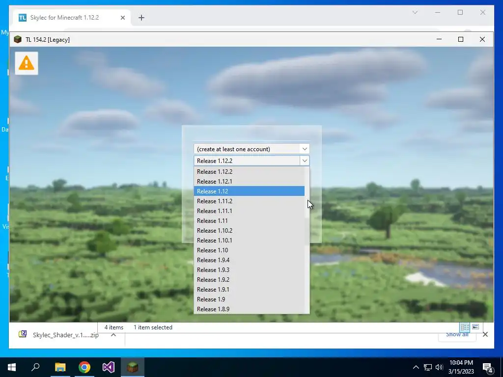Screen dimensions: 503x377
Task: Open File Explorer from the taskbar
Action: coord(60,367)
